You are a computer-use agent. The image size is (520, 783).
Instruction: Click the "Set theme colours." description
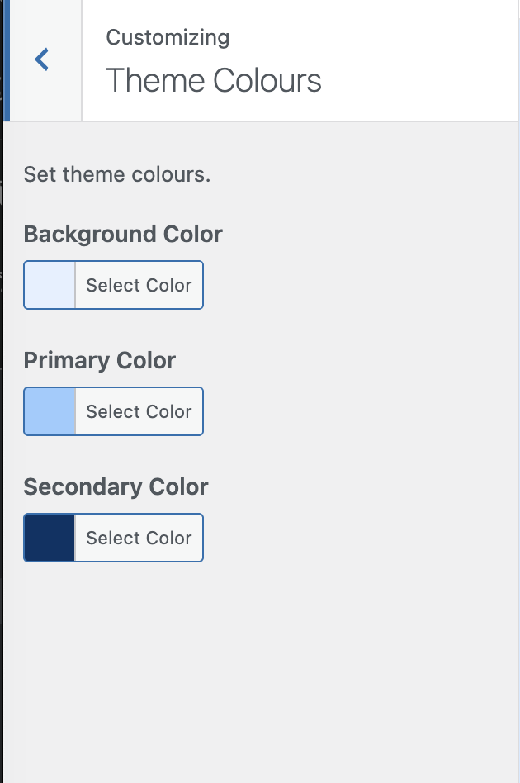click(116, 174)
